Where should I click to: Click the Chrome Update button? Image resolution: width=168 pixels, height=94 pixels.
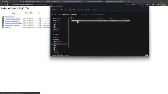(164, 4)
